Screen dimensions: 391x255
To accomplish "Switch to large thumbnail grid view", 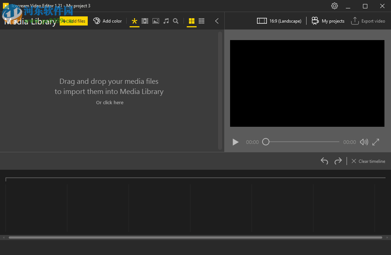I will pyautogui.click(x=191, y=21).
